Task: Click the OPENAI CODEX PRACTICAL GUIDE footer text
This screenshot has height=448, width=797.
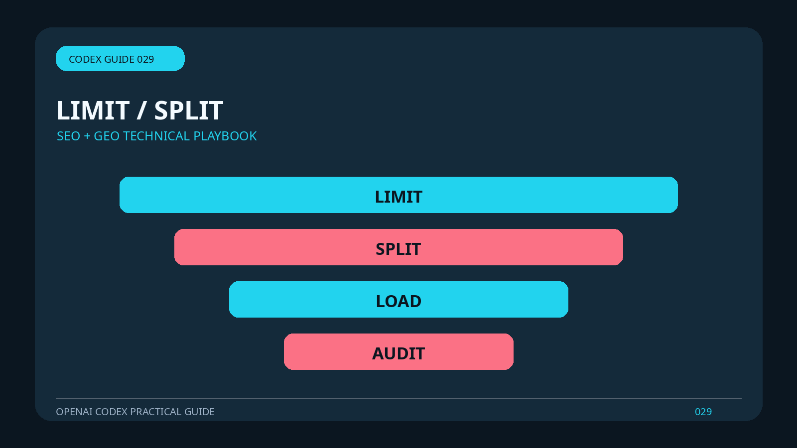Action: [x=135, y=412]
